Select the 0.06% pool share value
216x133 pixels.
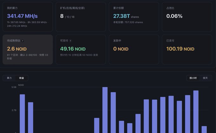coord(174,16)
